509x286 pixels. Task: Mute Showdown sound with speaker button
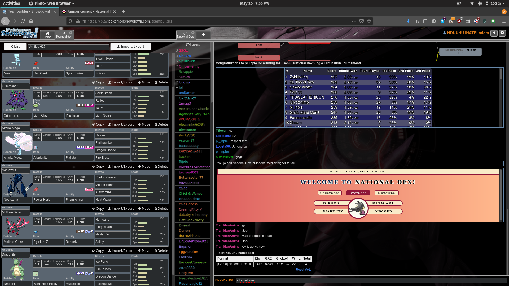coord(494,33)
